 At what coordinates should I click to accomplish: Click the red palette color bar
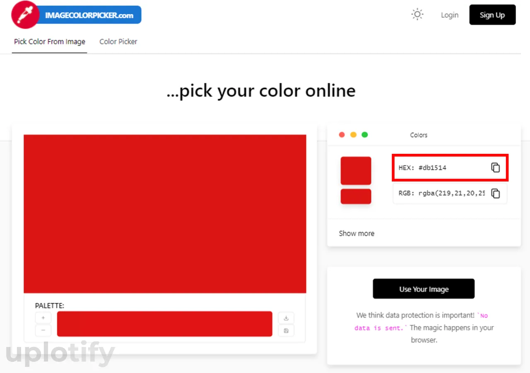165,324
